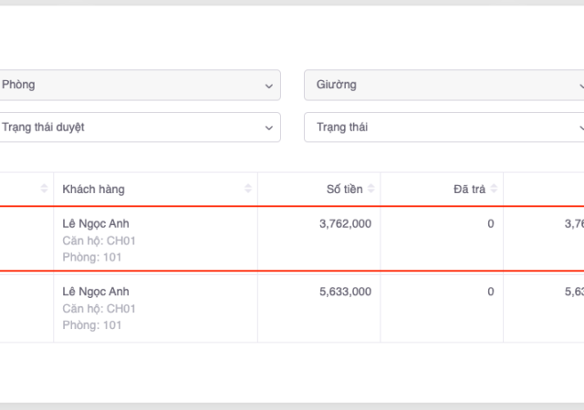
Task: Sort table by Khách hàng header text
Action: [x=93, y=189]
